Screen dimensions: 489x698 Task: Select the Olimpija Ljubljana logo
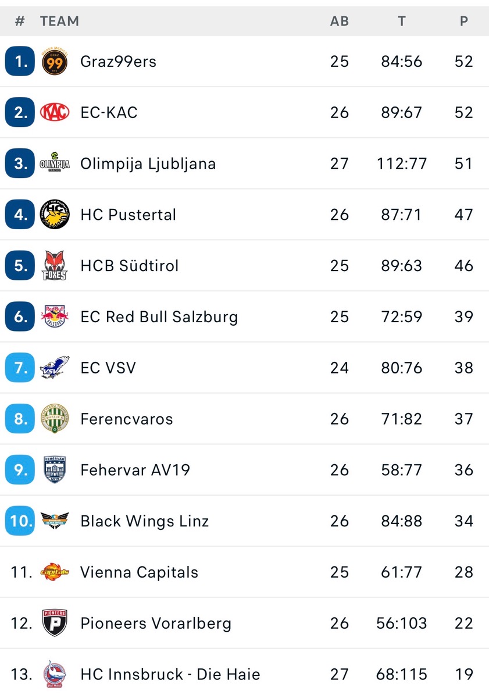[55, 163]
